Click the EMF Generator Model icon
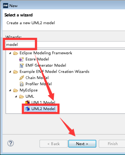The width and height of the screenshot is (125, 155). pyautogui.click(x=22, y=65)
